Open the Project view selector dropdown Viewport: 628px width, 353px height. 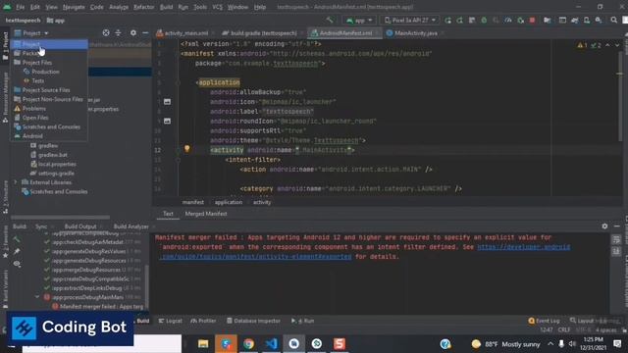(x=31, y=33)
